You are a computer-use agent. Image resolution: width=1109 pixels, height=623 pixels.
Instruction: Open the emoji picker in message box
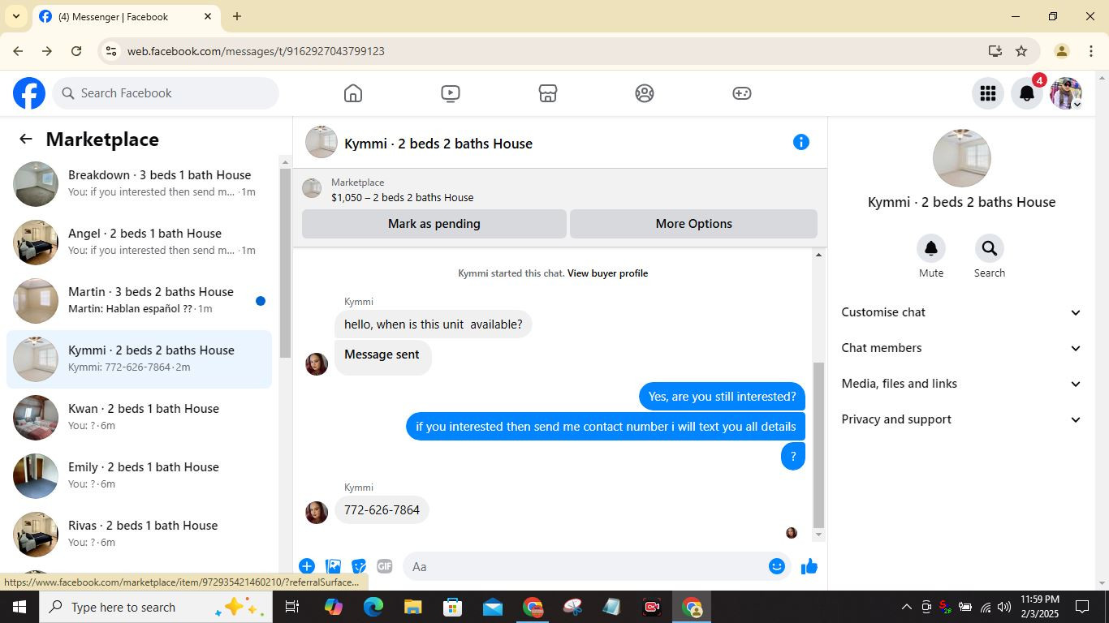tap(777, 566)
